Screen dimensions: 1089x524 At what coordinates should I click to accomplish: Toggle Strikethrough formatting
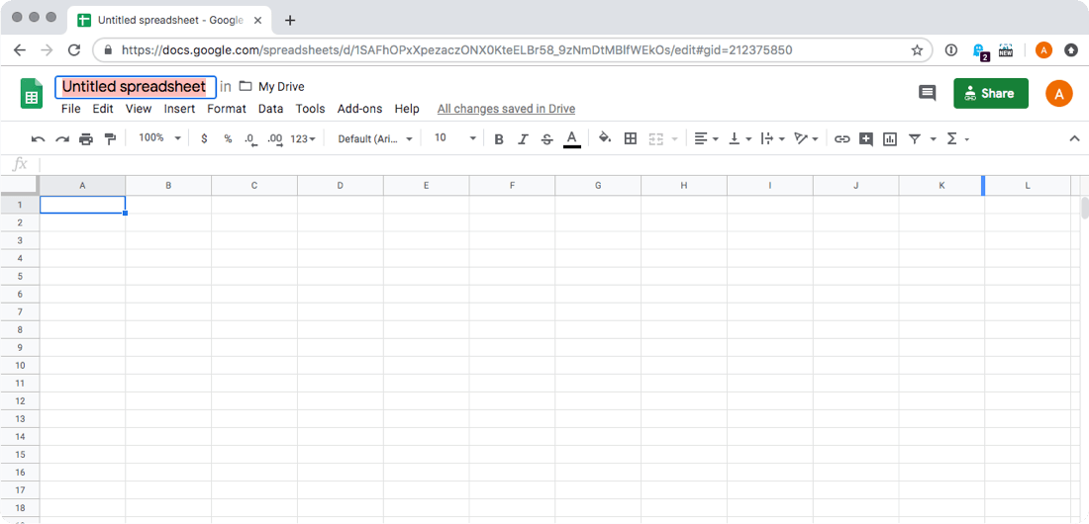click(x=547, y=138)
